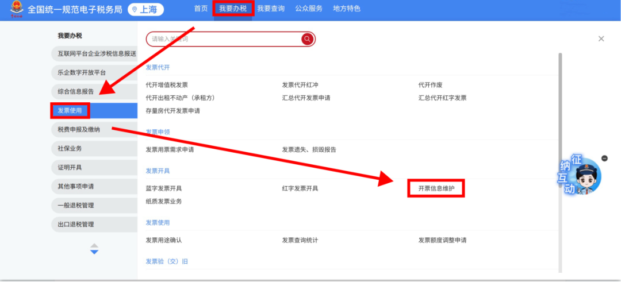Select the 我要办税 tab
Viewport: 621px width, 282px height.
click(233, 9)
